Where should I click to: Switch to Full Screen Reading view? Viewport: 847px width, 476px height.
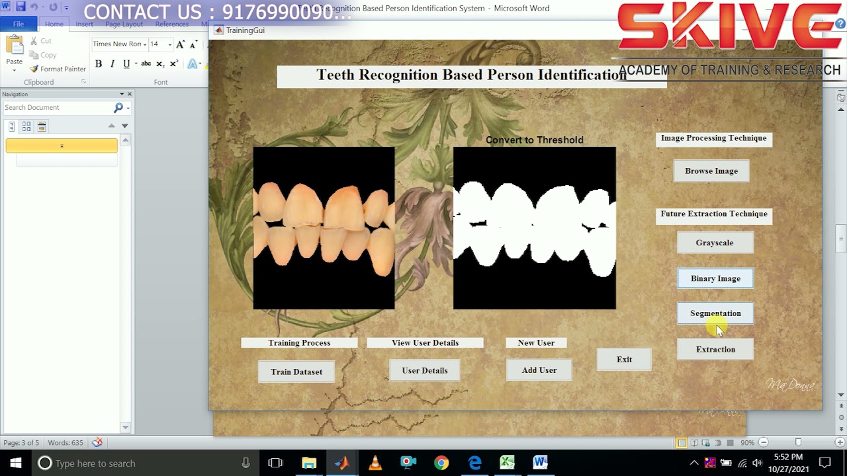click(x=693, y=442)
